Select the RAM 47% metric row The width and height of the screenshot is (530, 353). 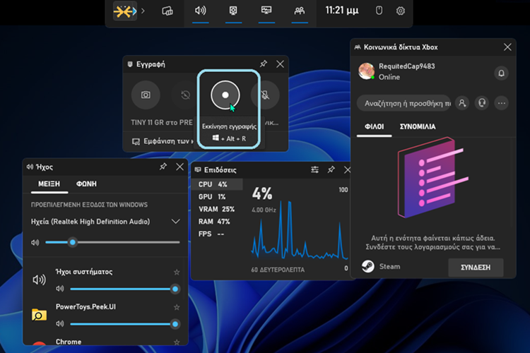tap(217, 222)
